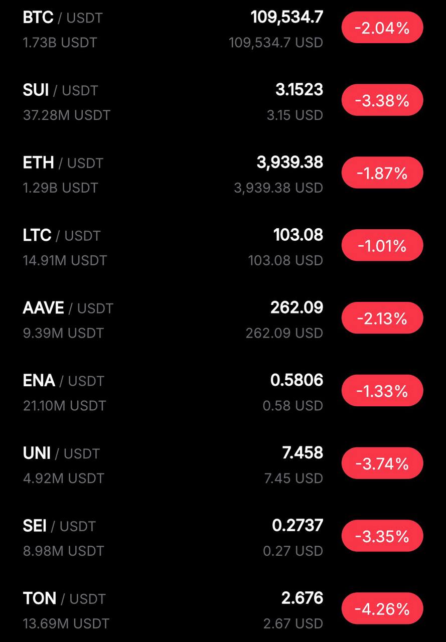The image size is (446, 642).
Task: Open the SUI / USDT pair
Action: pos(60,90)
